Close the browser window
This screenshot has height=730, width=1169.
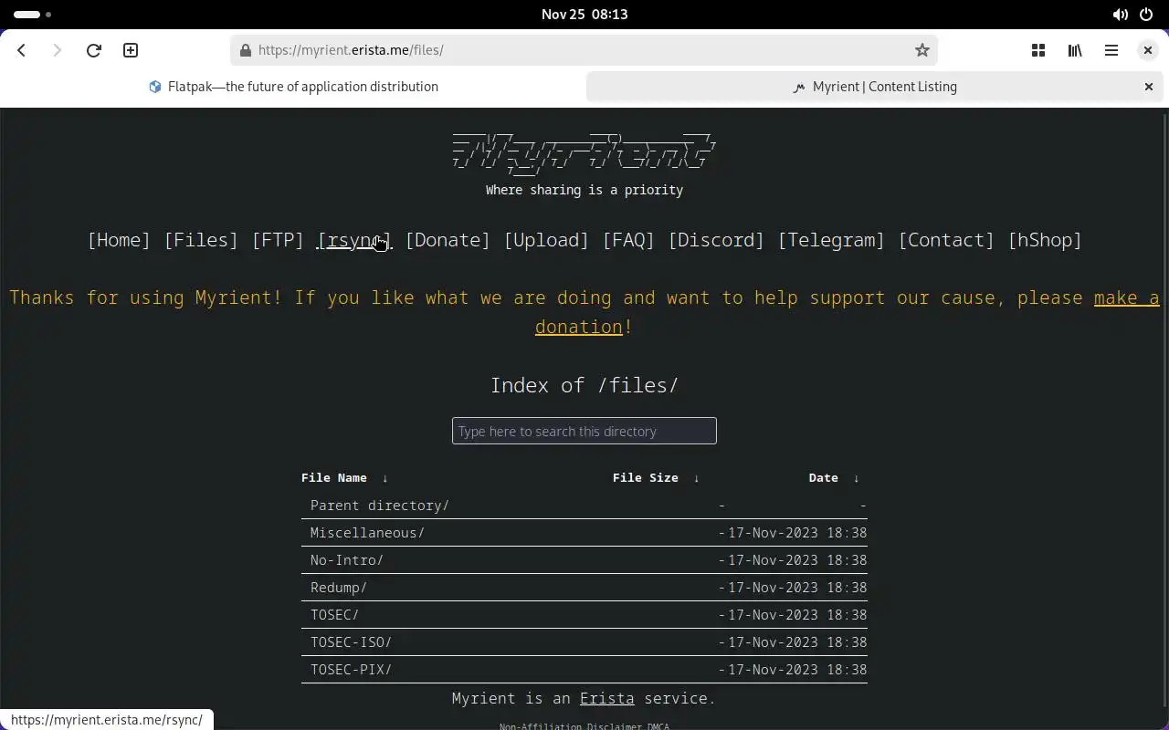(x=1148, y=50)
